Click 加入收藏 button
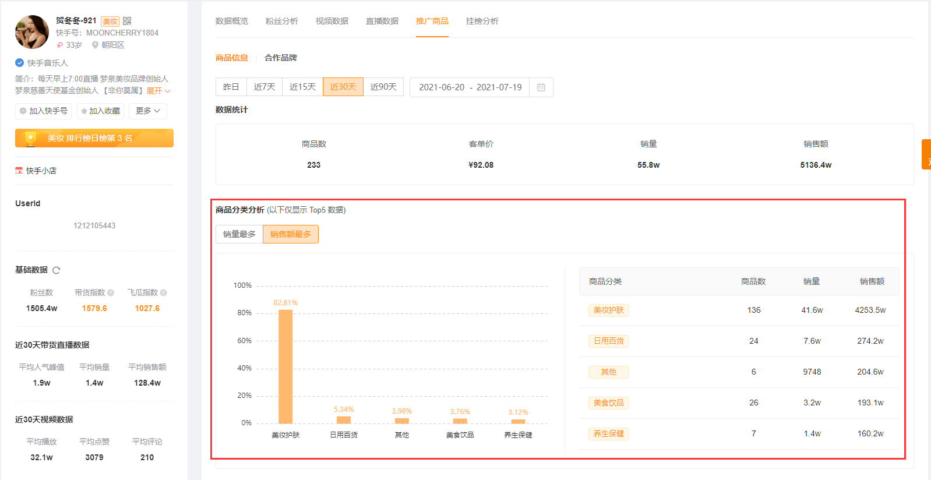931x480 pixels. (x=100, y=111)
